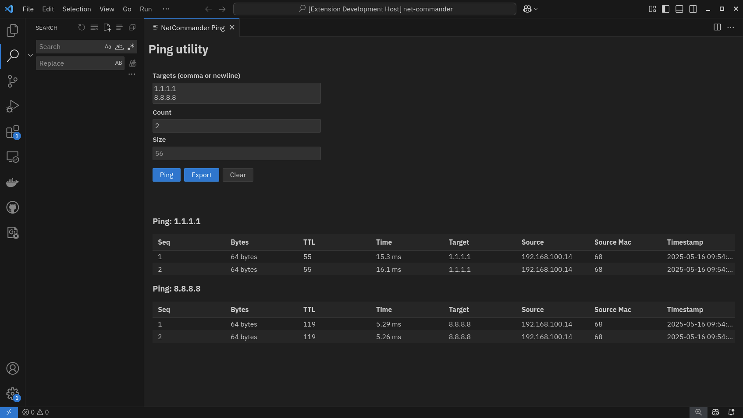Toggle match case in the search field
Screen dimensions: 743x418
pos(108,46)
